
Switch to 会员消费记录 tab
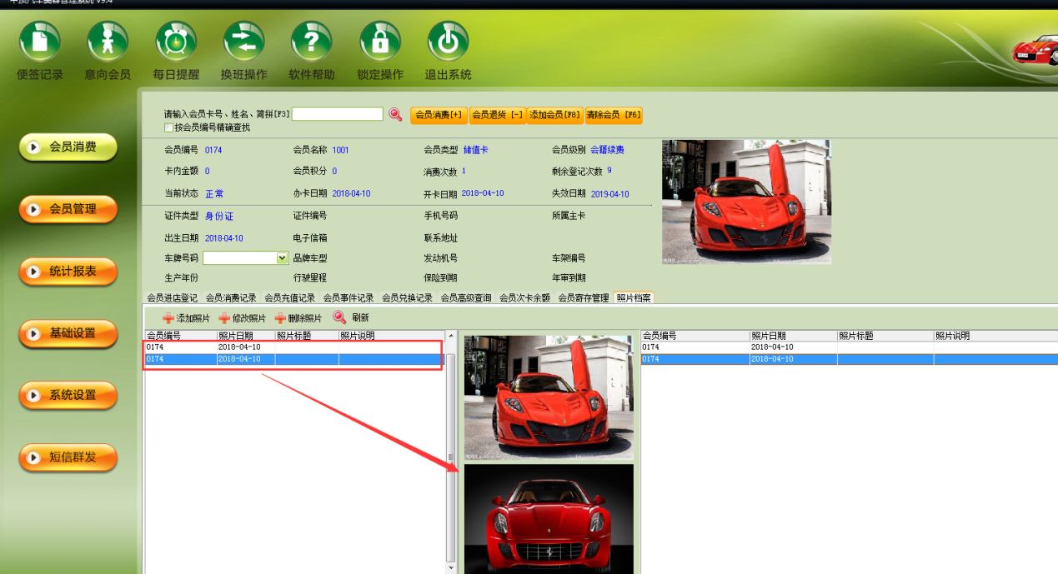coord(231,298)
